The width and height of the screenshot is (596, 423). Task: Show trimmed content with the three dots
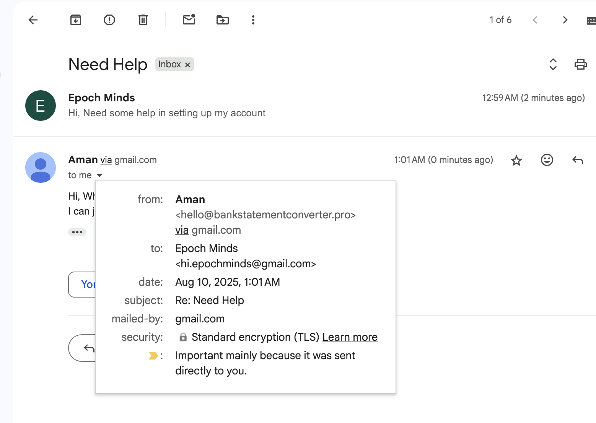tap(77, 232)
